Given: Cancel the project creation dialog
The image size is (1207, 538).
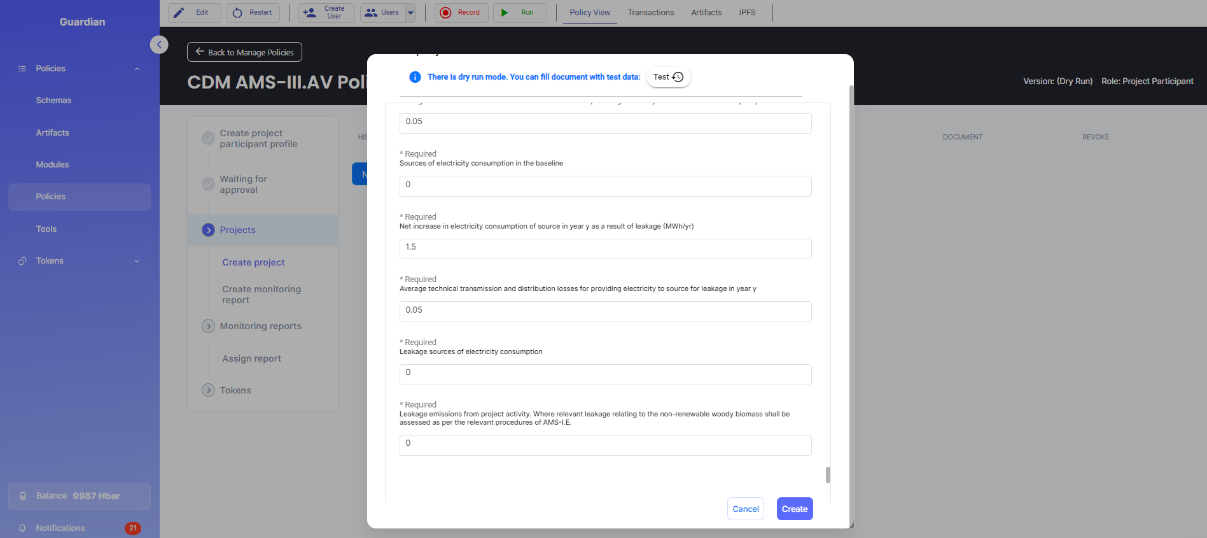Looking at the screenshot, I should [745, 509].
